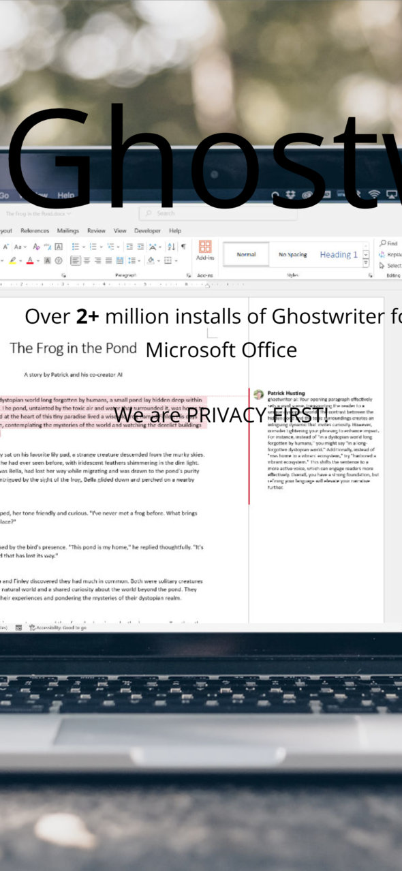
Task: Apply the yellow text highlight color
Action: coord(13,260)
